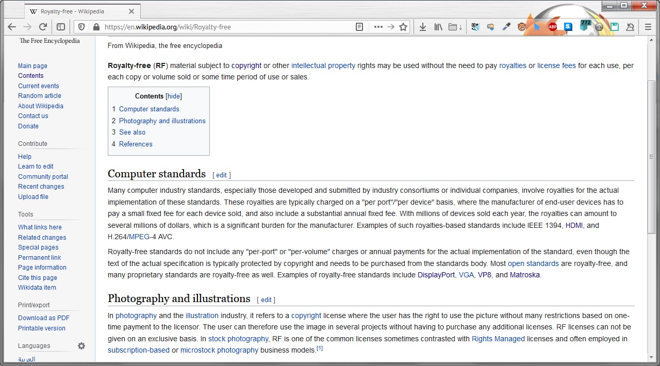Open page actions three-dots menu
Screen dimensions: 660x366
tap(378, 27)
